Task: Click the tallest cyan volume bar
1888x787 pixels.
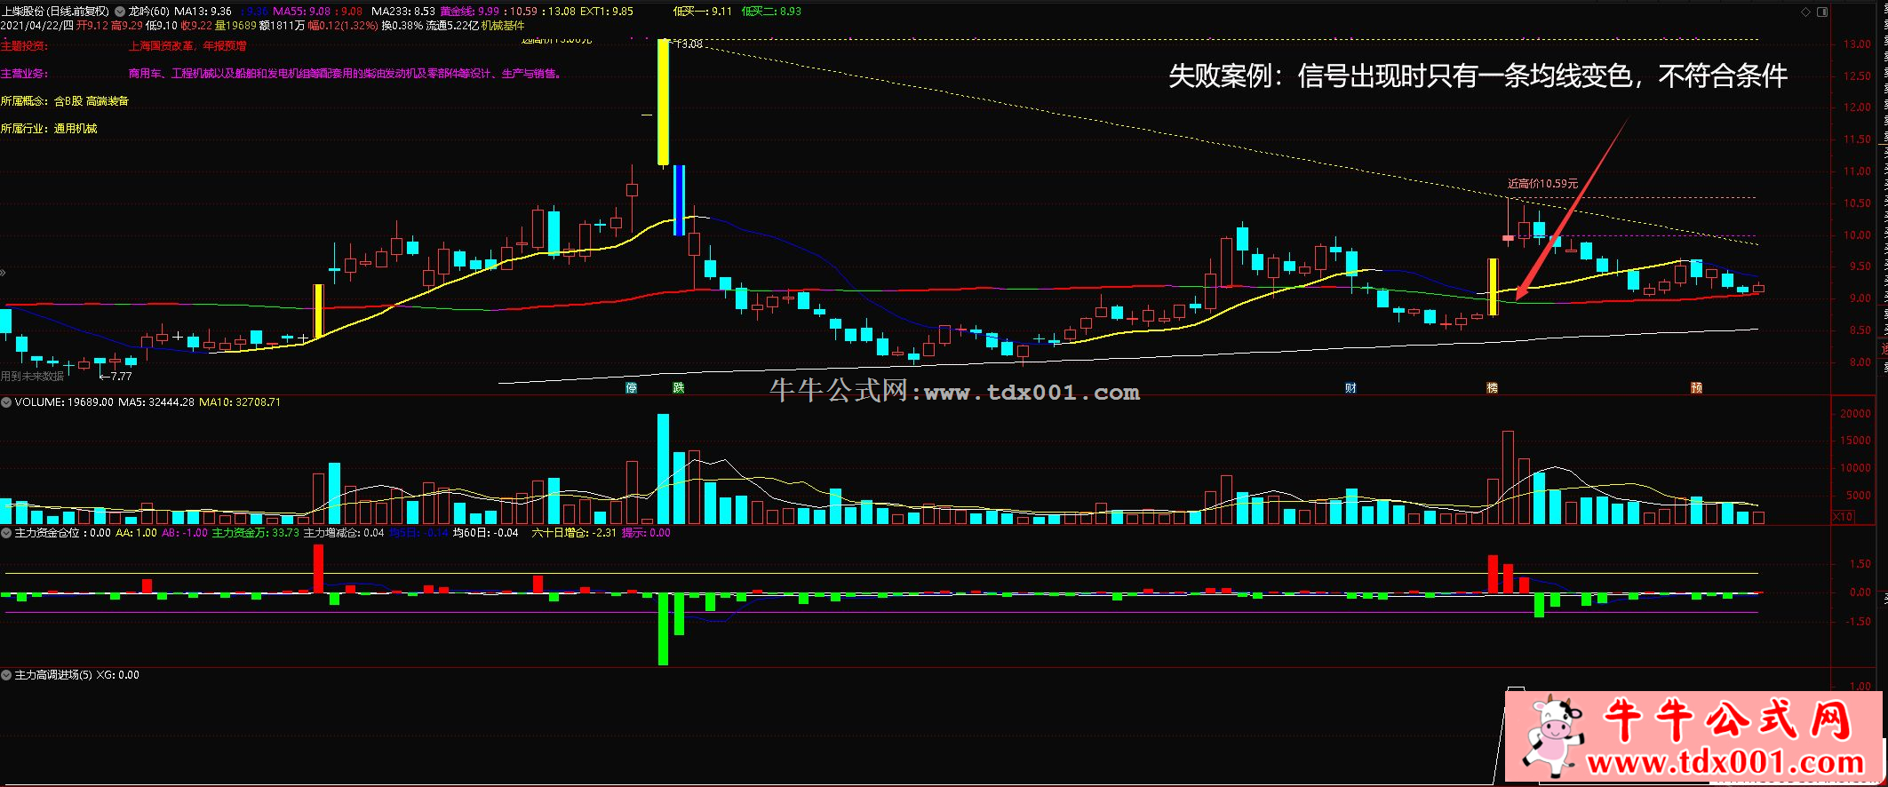Action: coord(663,469)
